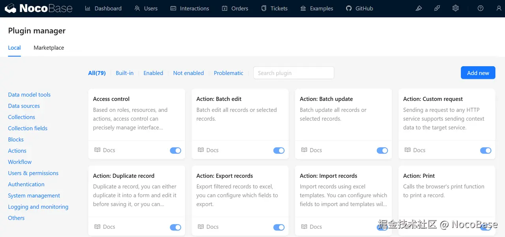Click the Duplicate record Docs book icon
The height and width of the screenshot is (237, 505).
[x=97, y=226]
